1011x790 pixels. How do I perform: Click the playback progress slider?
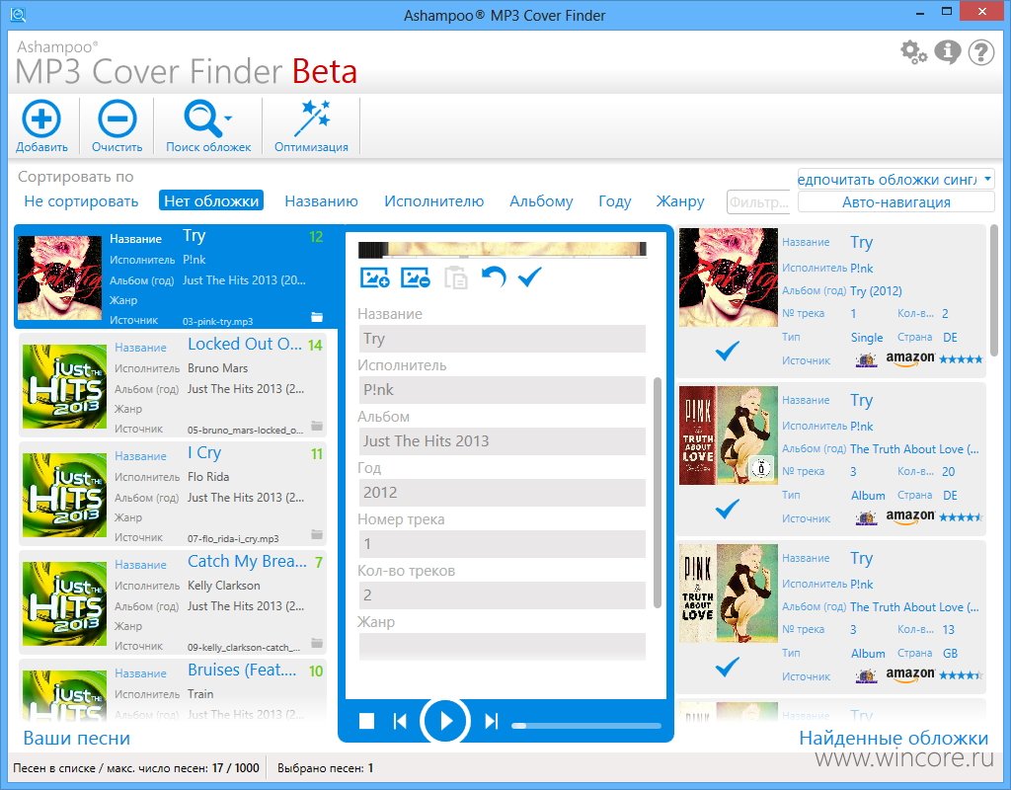(x=586, y=726)
